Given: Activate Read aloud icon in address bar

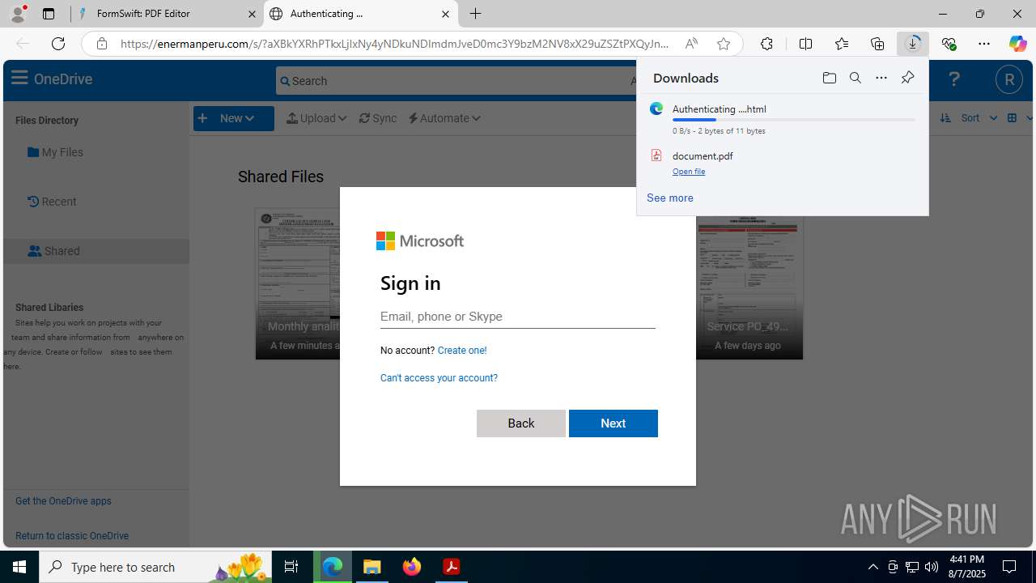Looking at the screenshot, I should coord(691,44).
